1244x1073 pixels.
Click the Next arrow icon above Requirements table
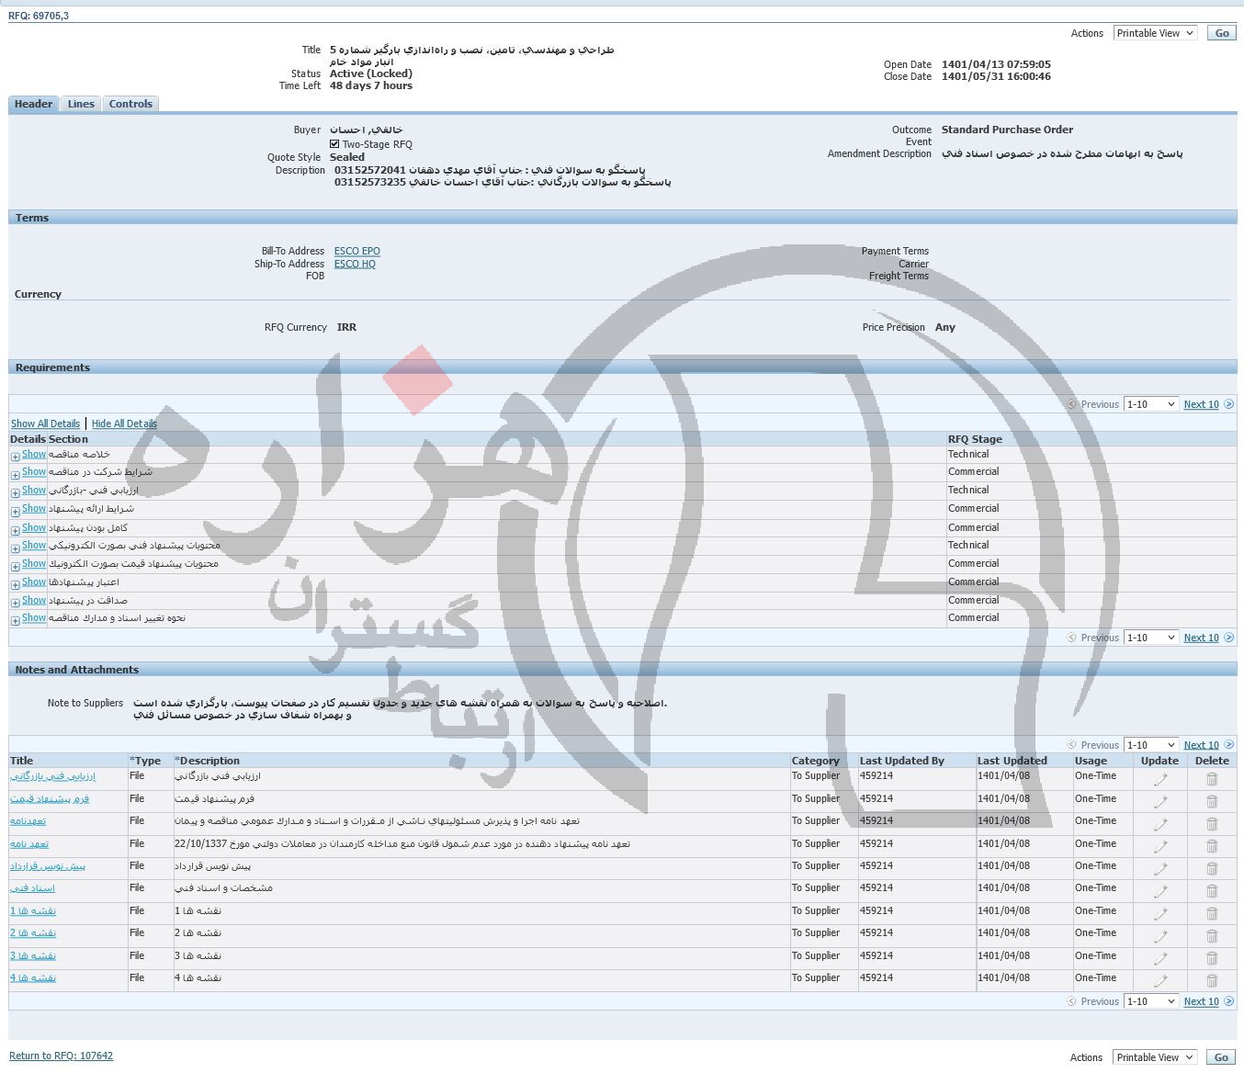point(1228,404)
